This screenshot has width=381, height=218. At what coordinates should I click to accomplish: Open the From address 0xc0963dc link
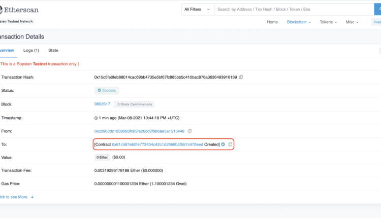[x=139, y=131]
